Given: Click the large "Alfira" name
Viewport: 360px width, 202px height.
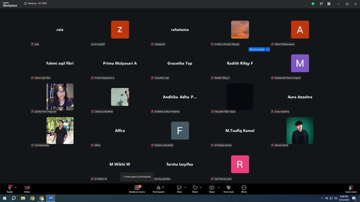Looking at the screenshot, I should pos(120,131).
